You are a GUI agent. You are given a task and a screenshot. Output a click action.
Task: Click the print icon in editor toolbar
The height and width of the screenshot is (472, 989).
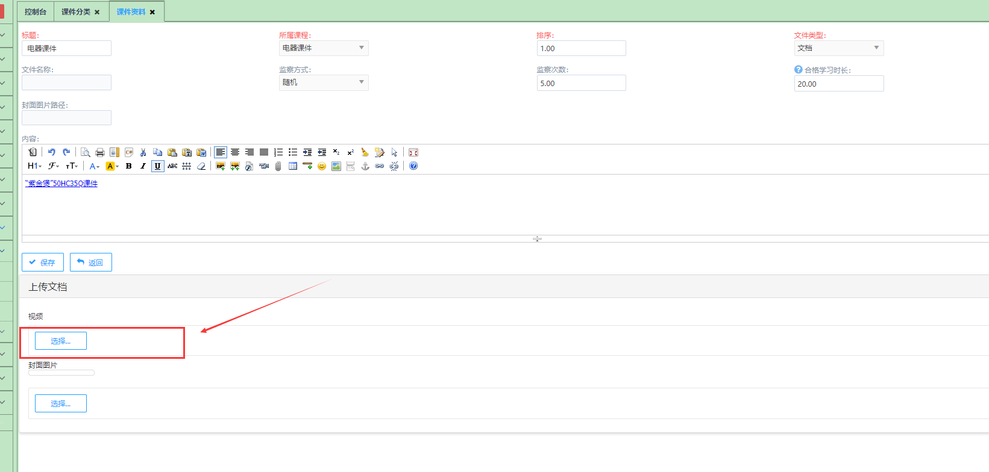click(100, 152)
